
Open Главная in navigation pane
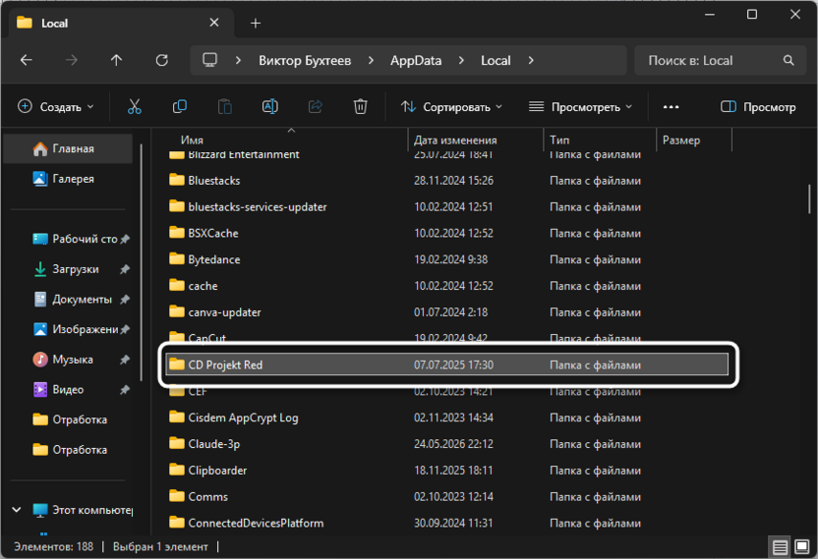[x=68, y=148]
